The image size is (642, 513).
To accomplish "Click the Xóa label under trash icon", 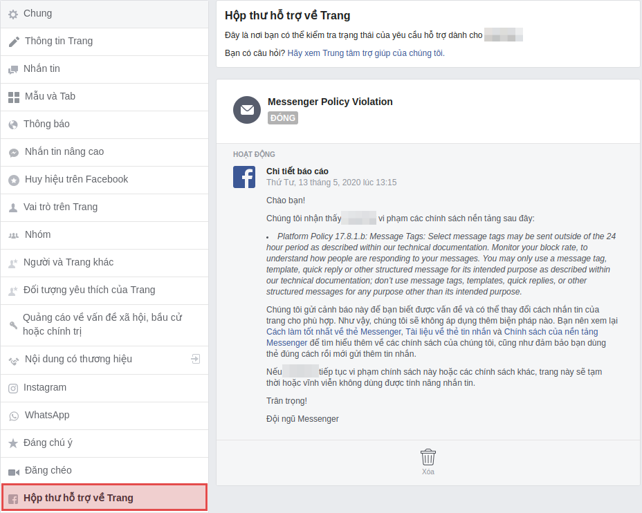I will tap(428, 472).
